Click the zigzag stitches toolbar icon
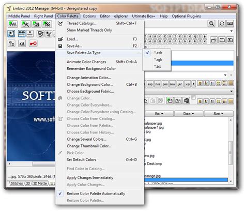This screenshot has width=245, height=211. tap(12, 24)
